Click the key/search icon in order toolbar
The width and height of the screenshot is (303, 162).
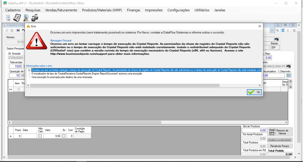pyautogui.click(x=278, y=31)
